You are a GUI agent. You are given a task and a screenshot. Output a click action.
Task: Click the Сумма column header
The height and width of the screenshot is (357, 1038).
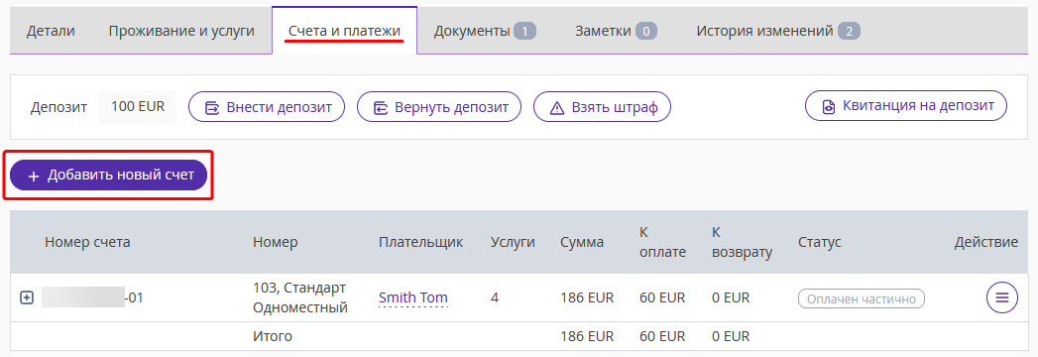click(582, 242)
